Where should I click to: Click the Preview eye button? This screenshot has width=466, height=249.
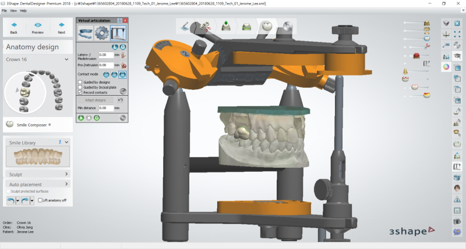[x=38, y=28]
